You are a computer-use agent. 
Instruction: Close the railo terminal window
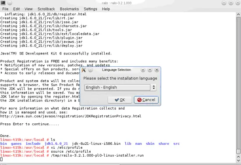[x=237, y=3]
